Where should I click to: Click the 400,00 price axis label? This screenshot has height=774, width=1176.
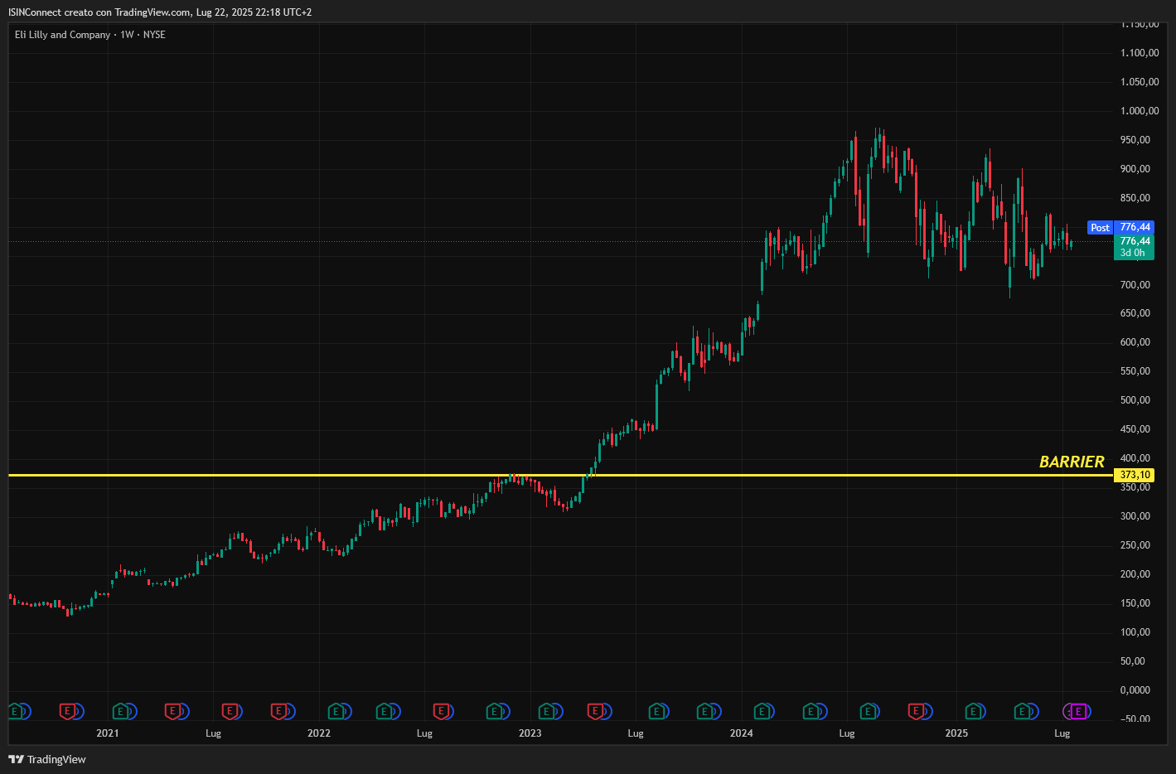click(x=1135, y=458)
